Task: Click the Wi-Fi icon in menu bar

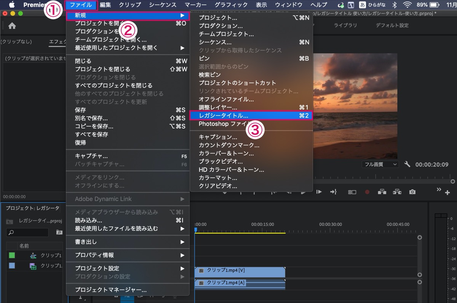Action: pyautogui.click(x=407, y=5)
